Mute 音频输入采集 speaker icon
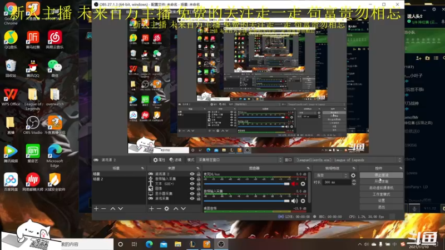The height and width of the screenshot is (250, 445). coord(294,201)
